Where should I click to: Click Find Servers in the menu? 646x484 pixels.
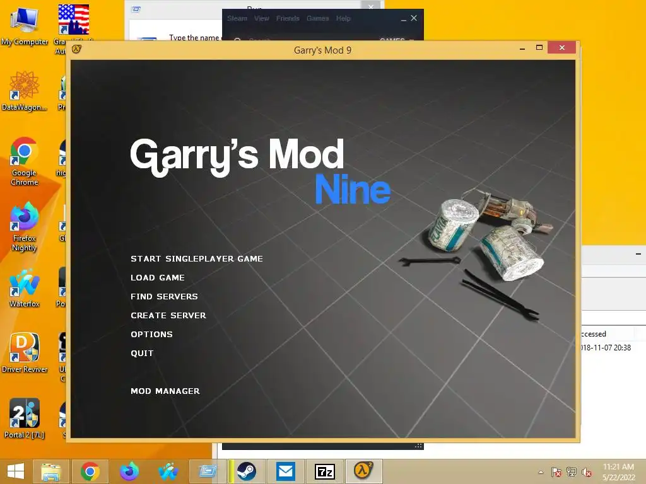pos(164,297)
